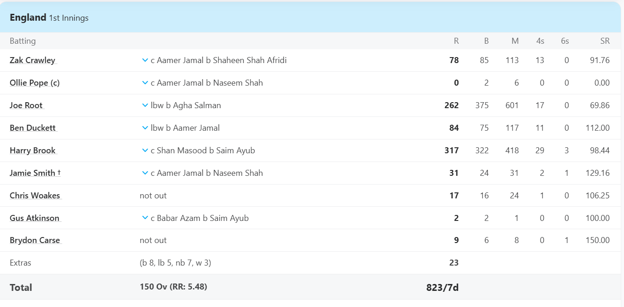This screenshot has height=307, width=624.
Task: Open Joe Root's player profile link
Action: [x=26, y=105]
